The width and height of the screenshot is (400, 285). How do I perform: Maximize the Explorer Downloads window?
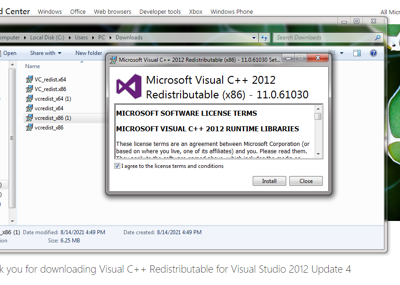pyautogui.click(x=357, y=22)
